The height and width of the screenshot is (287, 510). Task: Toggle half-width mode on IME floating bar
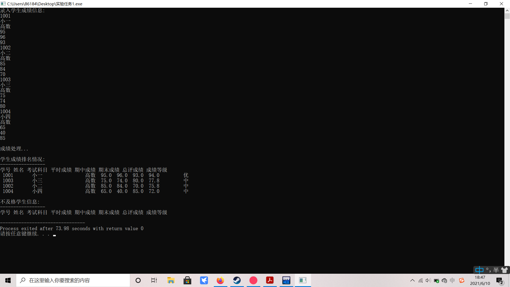[496, 270]
